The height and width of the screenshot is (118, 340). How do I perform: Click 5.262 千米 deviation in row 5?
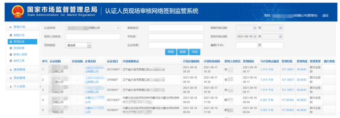pyautogui.click(x=267, y=110)
